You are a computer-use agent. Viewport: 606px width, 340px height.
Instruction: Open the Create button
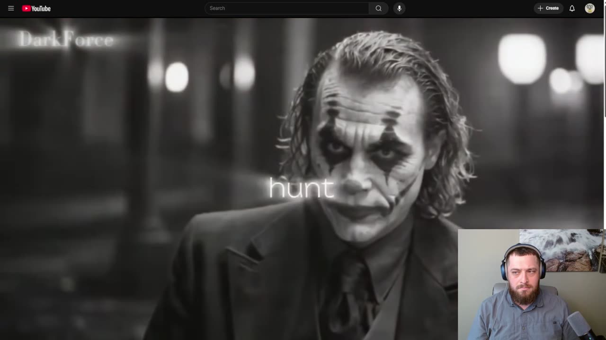[x=548, y=8]
